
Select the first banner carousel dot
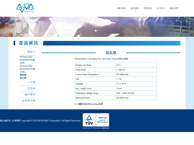click(96, 30)
